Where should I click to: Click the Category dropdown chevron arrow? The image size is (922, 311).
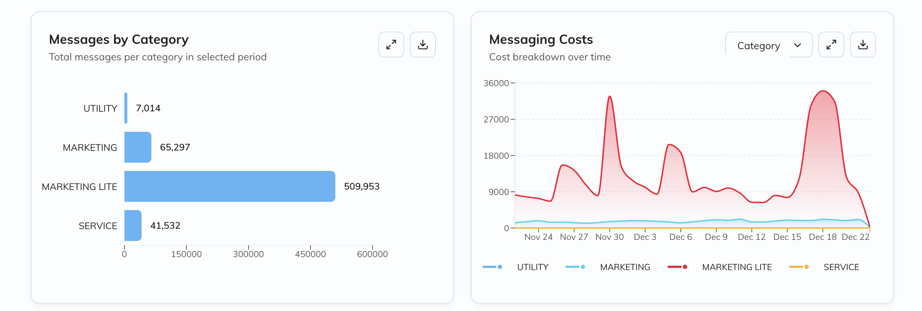tap(798, 45)
